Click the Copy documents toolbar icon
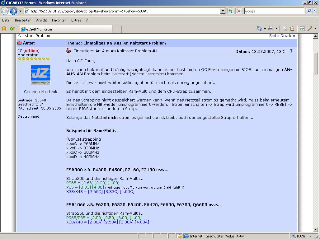Screen dimensions: 320x239 click(285, 29)
